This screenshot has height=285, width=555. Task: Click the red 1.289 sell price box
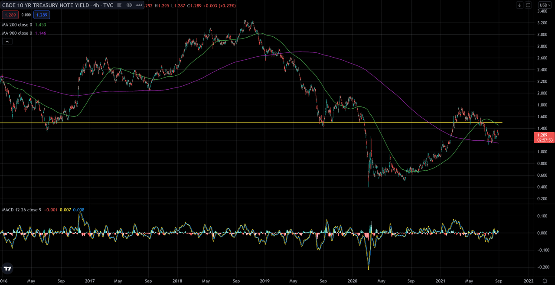(x=10, y=15)
